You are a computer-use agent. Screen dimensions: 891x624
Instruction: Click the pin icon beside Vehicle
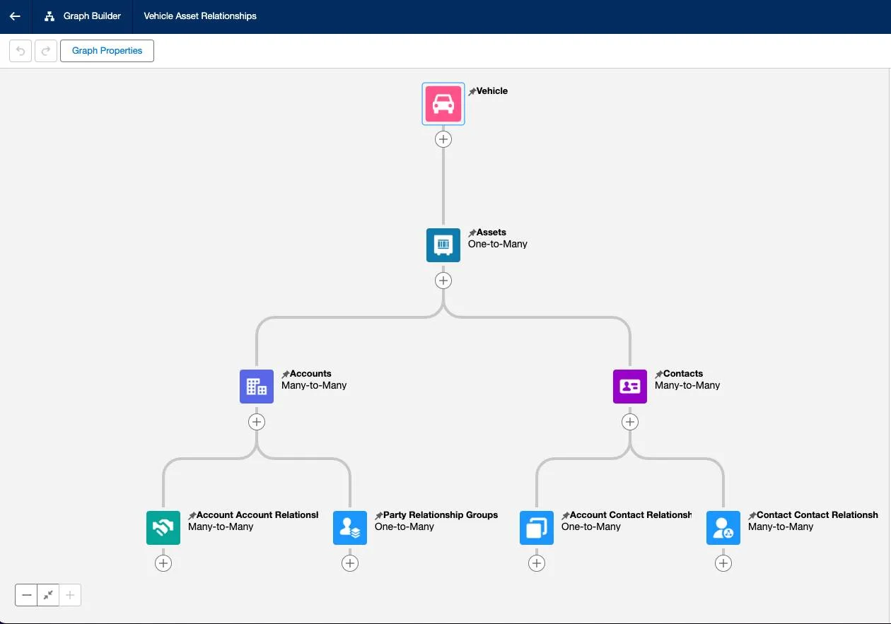[x=472, y=92]
